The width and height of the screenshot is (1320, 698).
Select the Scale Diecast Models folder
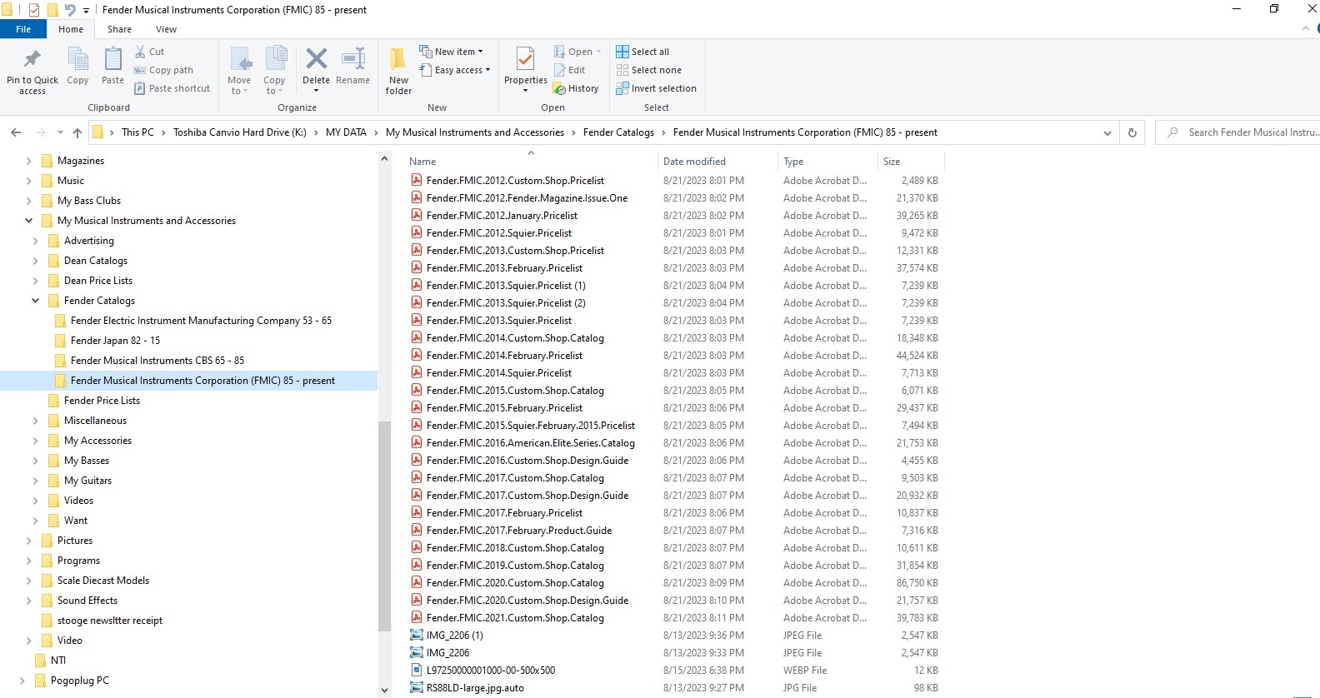(103, 581)
